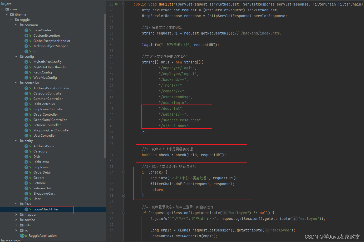Collapse the config package arrow

click(x=16, y=57)
